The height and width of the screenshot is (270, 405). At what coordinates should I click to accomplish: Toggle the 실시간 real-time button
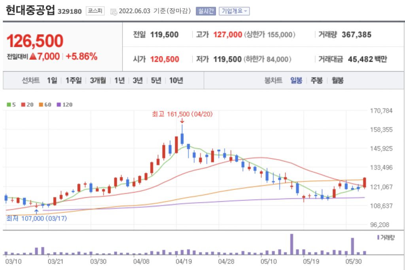pyautogui.click(x=206, y=11)
